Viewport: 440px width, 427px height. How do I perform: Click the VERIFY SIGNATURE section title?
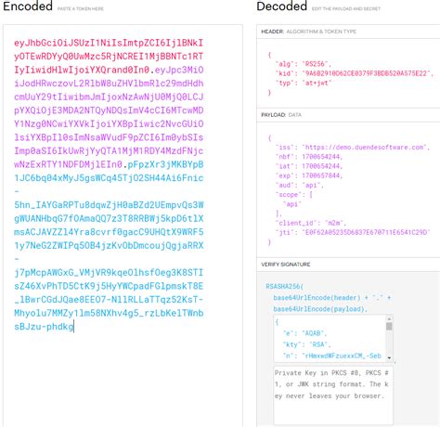pyautogui.click(x=285, y=265)
